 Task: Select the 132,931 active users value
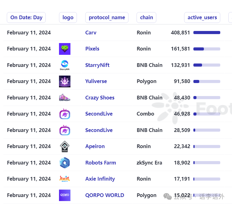pos(180,65)
